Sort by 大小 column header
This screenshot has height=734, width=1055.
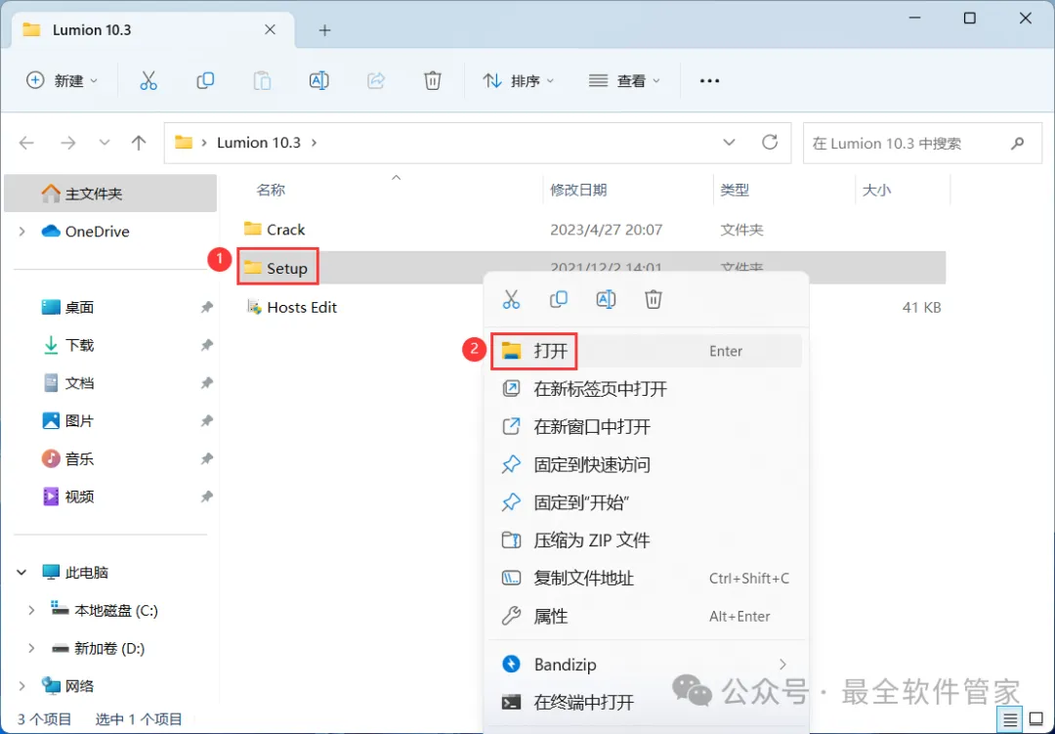(876, 190)
